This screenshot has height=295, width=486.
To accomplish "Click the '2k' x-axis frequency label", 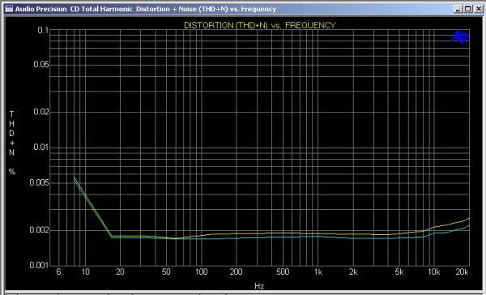I will [352, 272].
